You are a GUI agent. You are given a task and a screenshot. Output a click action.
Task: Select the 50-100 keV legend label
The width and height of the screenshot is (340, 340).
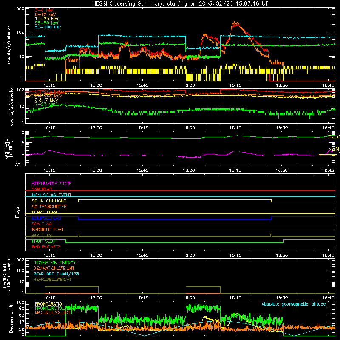pos(48,27)
